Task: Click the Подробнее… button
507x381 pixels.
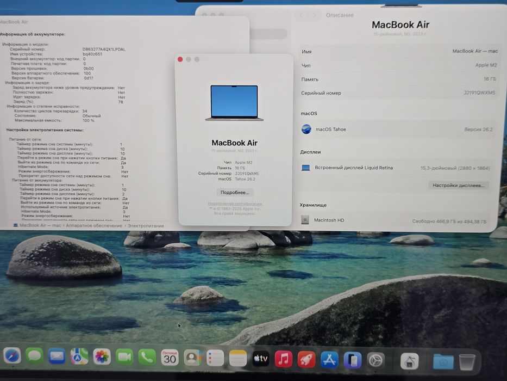Action: coord(235,193)
